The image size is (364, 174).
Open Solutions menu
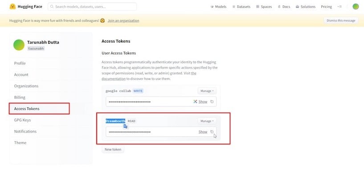[x=306, y=7]
